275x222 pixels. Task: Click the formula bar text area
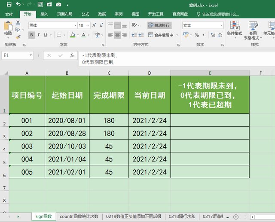177,59
